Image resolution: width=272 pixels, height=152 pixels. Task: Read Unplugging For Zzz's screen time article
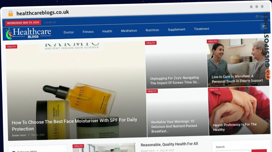pos(174,80)
